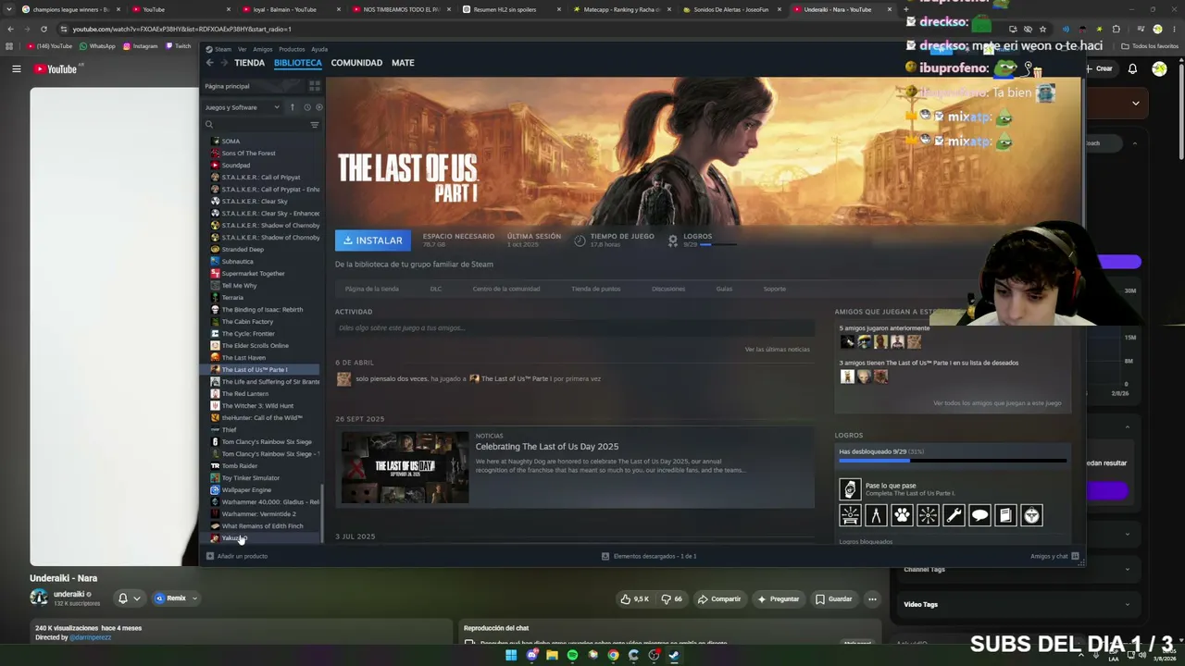The height and width of the screenshot is (666, 1185).
Task: Click the speech bubble achievement icon
Action: point(979,515)
